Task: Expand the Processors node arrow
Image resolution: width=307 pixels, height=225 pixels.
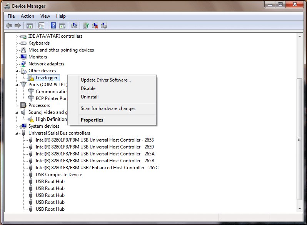Action: tap(17, 106)
